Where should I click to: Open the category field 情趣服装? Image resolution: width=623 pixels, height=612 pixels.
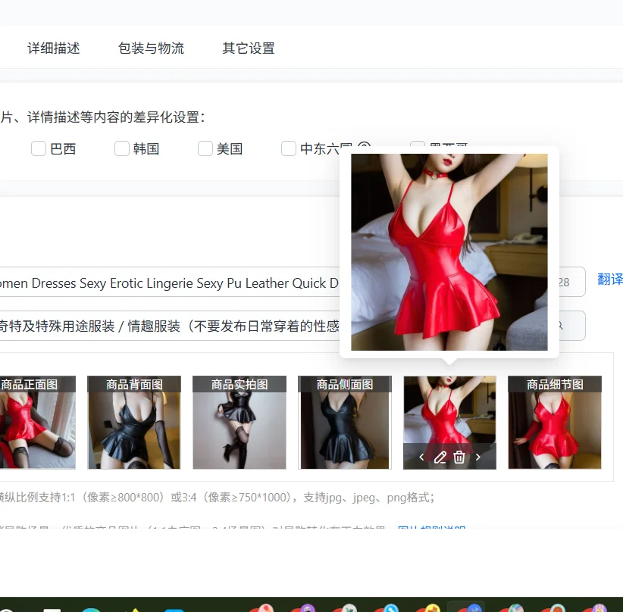tap(293, 326)
